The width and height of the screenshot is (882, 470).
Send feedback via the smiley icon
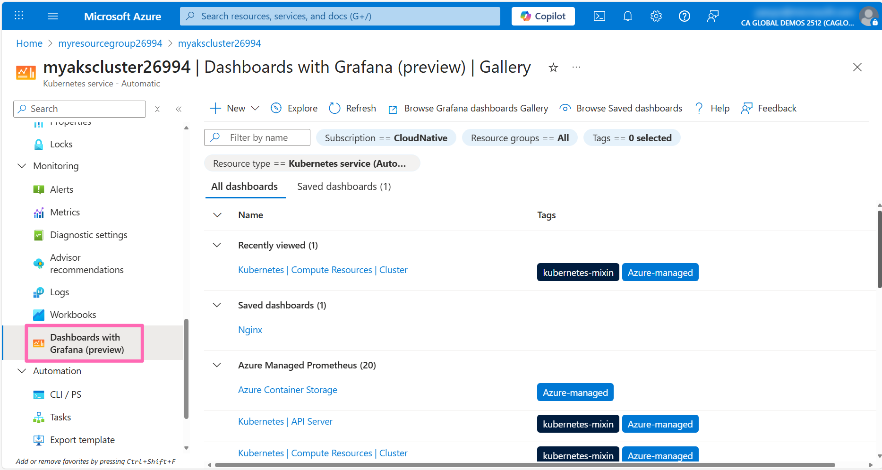click(x=713, y=16)
